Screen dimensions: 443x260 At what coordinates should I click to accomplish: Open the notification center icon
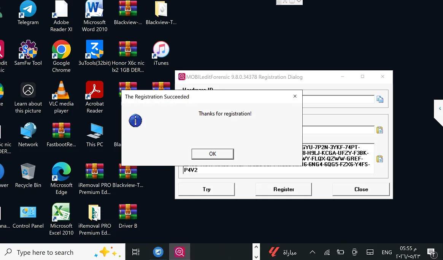coord(431,252)
